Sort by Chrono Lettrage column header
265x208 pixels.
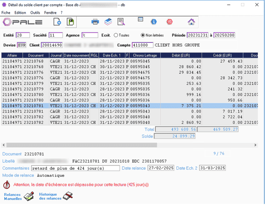pyautogui.click(x=145, y=55)
